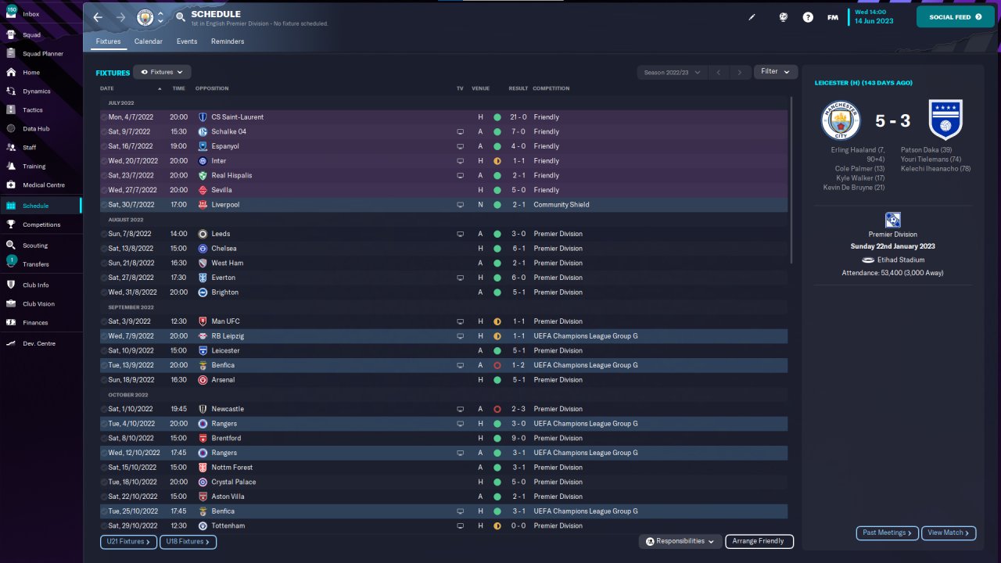Open the Training cone icon
The height and width of the screenshot is (563, 1001).
click(x=11, y=166)
